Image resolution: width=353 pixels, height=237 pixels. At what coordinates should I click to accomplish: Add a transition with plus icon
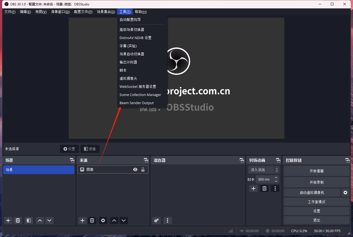253,188
